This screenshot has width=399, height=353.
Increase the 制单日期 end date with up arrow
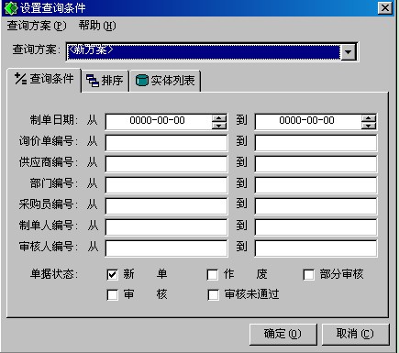pyautogui.click(x=369, y=118)
